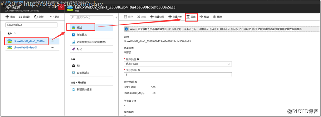Select LinuxWeb02-data01 resource
Viewport: 321px width, 117px height.
point(25,47)
